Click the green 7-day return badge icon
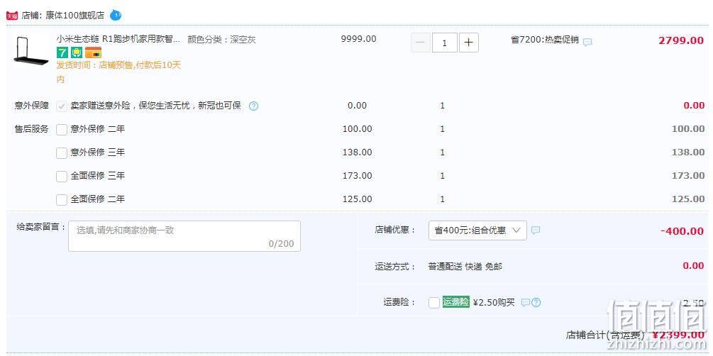 (x=62, y=52)
